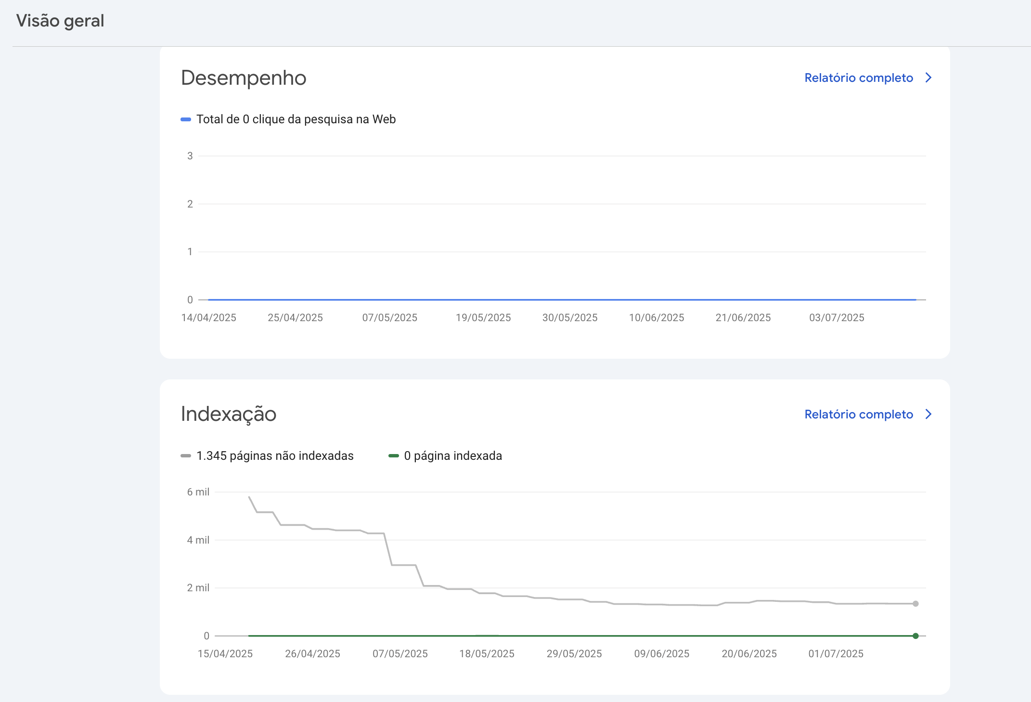1031x702 pixels.
Task: Click 30/05/2025 date on Desempenho axis
Action: point(570,318)
